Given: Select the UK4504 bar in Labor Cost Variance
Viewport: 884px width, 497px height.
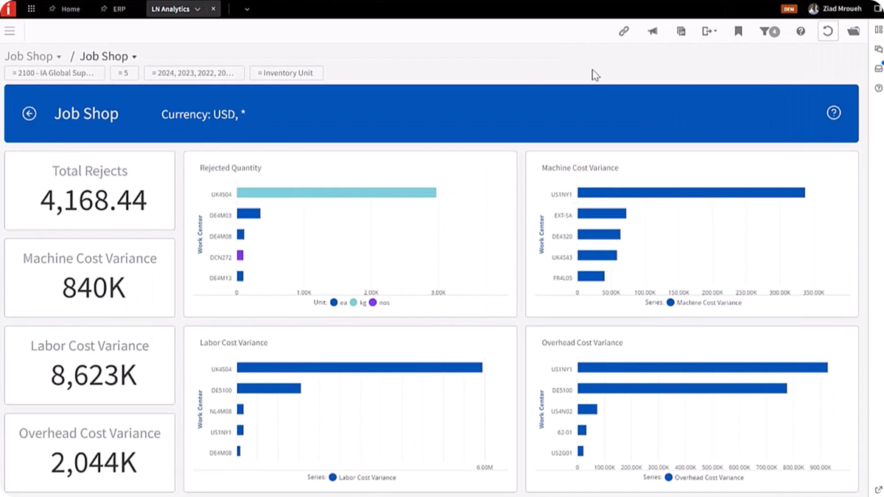Looking at the screenshot, I should click(359, 367).
